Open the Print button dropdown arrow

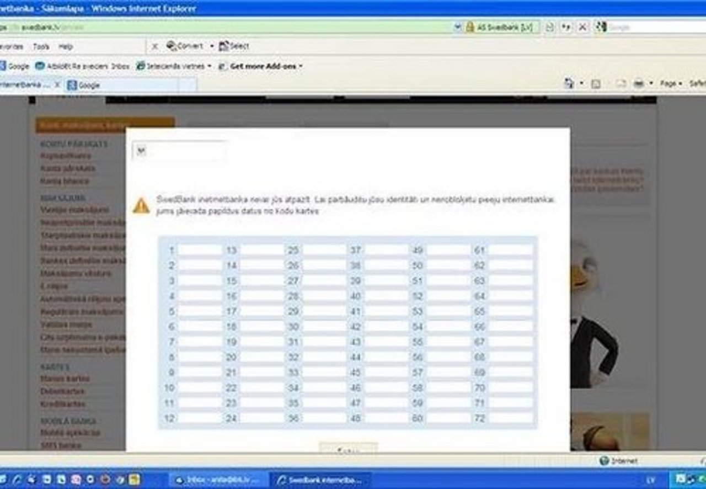click(x=651, y=84)
